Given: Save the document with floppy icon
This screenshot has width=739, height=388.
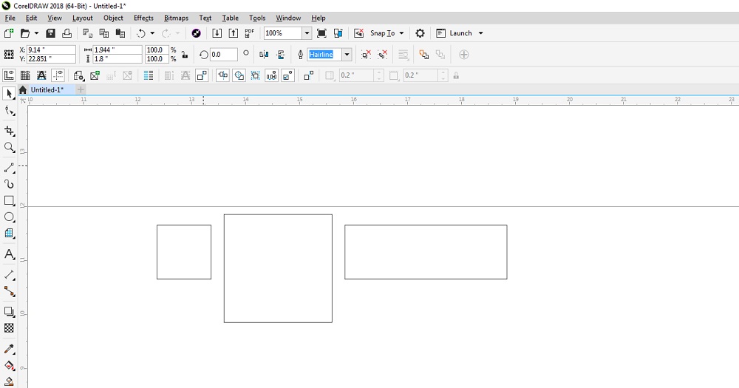Looking at the screenshot, I should (x=50, y=33).
